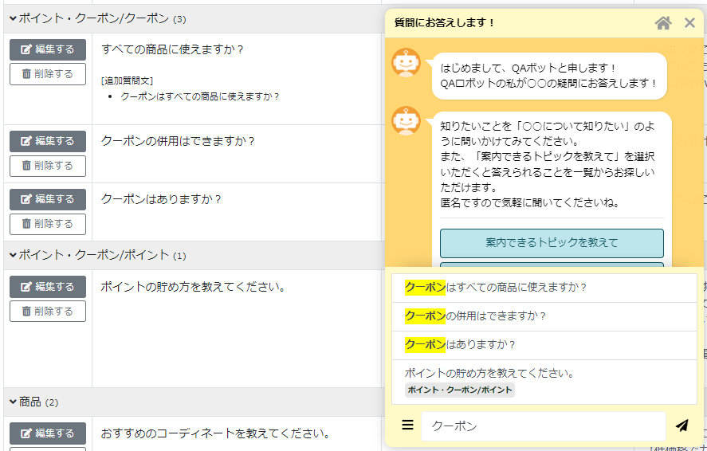Delete the question ポイントの貯め方を教えてください
707x451 pixels.
click(x=48, y=312)
